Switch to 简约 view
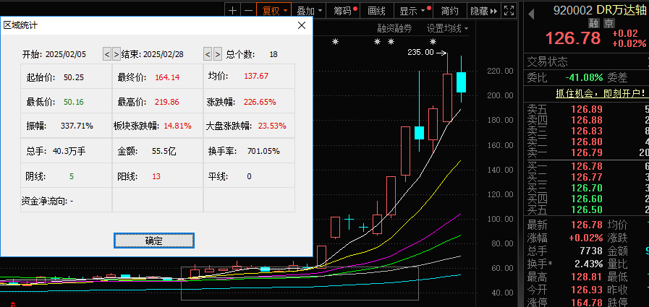The height and width of the screenshot is (307, 649). [450, 11]
